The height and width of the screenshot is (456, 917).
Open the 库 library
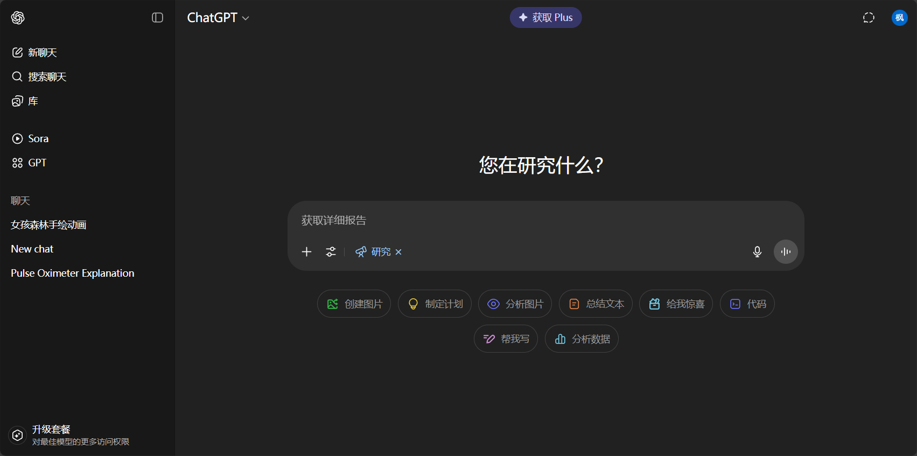point(87,101)
